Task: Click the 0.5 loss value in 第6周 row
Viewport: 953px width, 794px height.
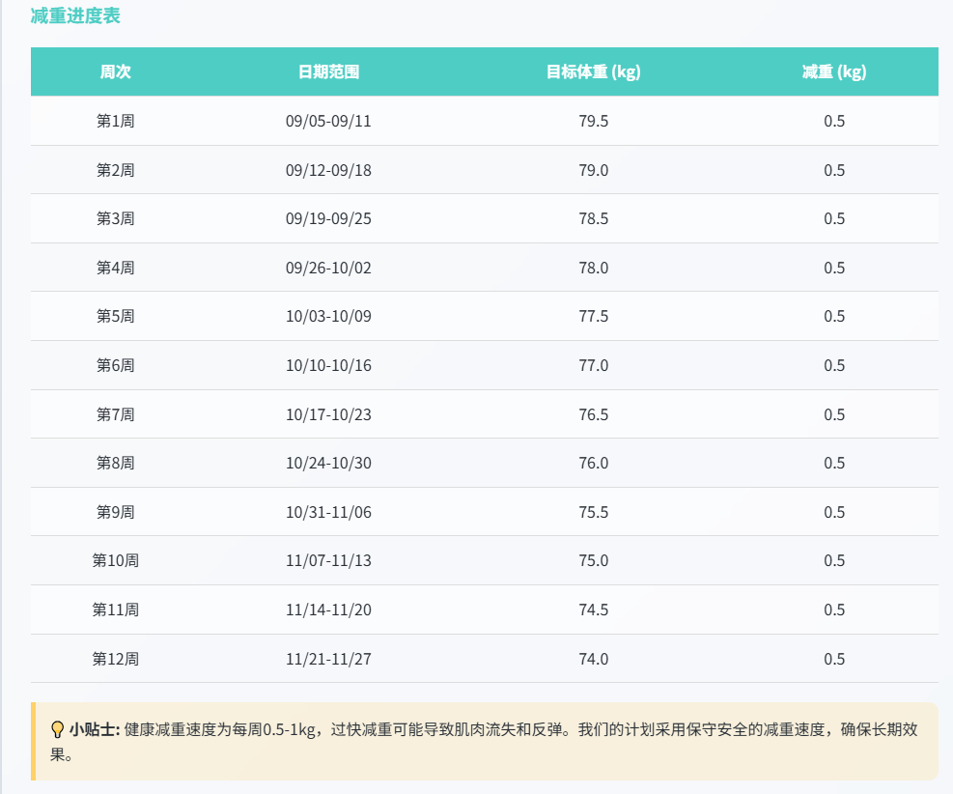Action: click(834, 365)
